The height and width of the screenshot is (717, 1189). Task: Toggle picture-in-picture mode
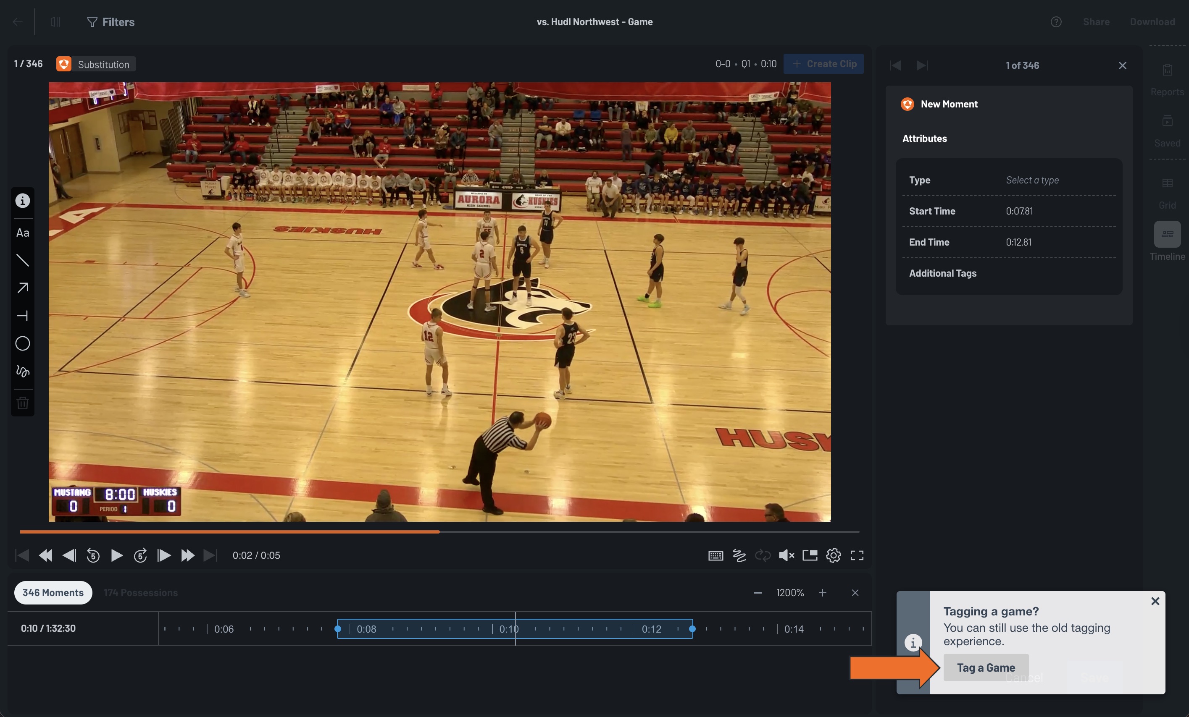point(810,555)
